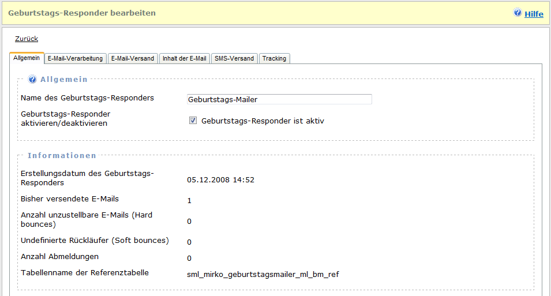Click the Undefinierte Rückläufer (Soft bounces) label
The image size is (551, 296).
point(95,240)
